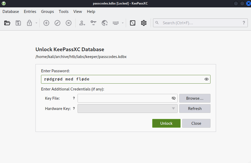The width and height of the screenshot is (251, 163).
Task: Toggle password visibility eye icon
Action: click(x=207, y=79)
